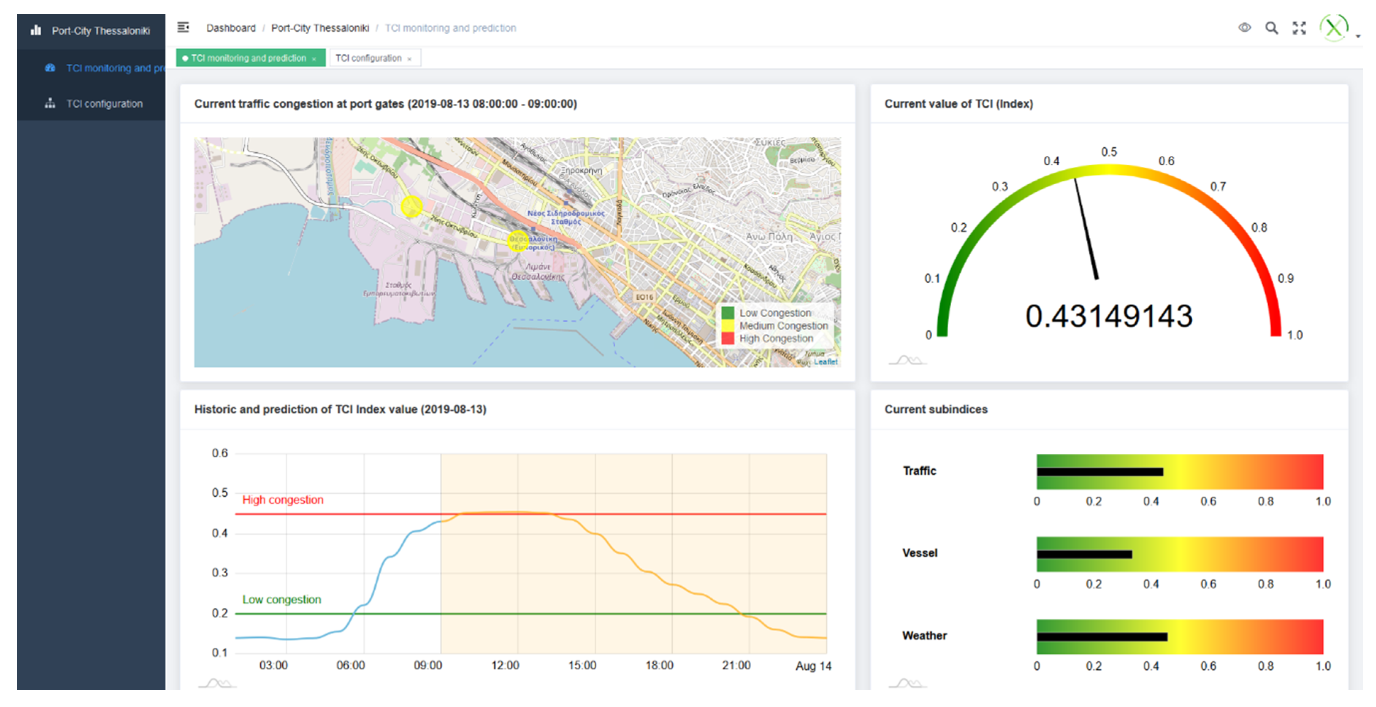This screenshot has width=1376, height=707.
Task: Click the eye icon in top bar
Action: [x=1244, y=28]
